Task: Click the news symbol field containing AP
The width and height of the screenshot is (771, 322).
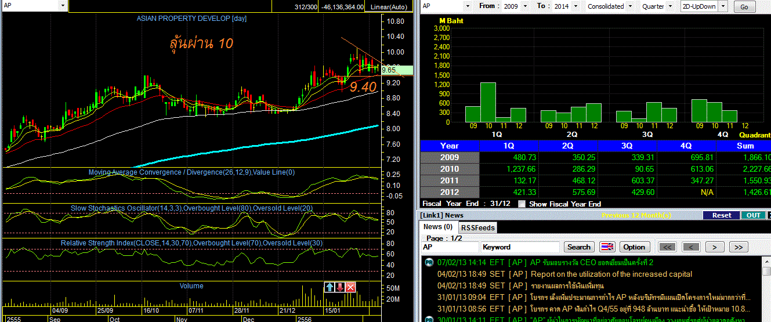Action: tap(450, 247)
